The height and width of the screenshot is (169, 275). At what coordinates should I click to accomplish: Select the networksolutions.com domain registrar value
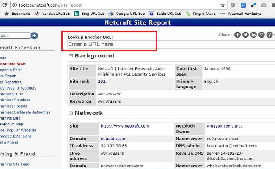[122, 166]
